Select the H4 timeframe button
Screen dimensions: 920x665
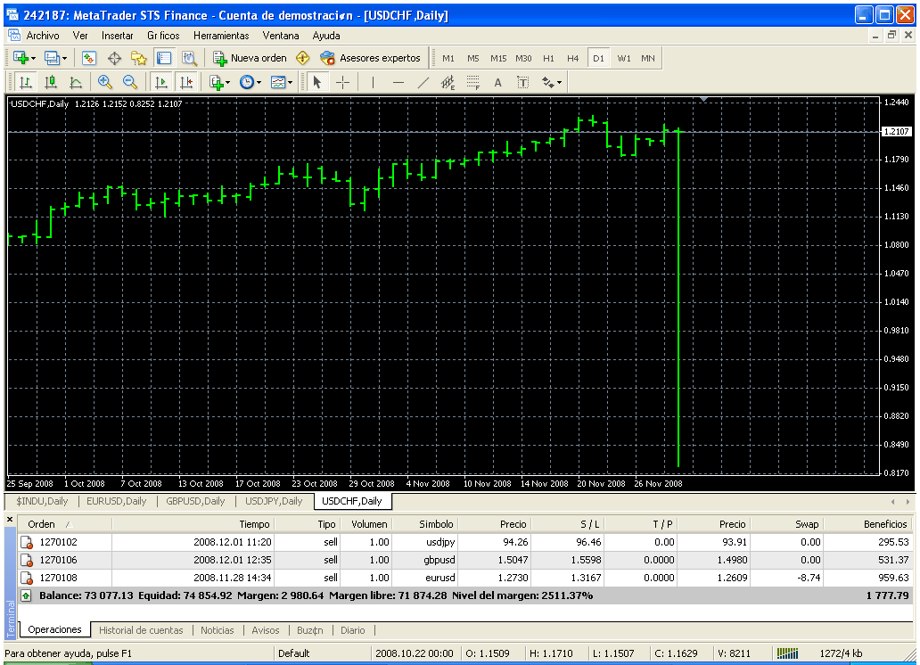[x=573, y=58]
